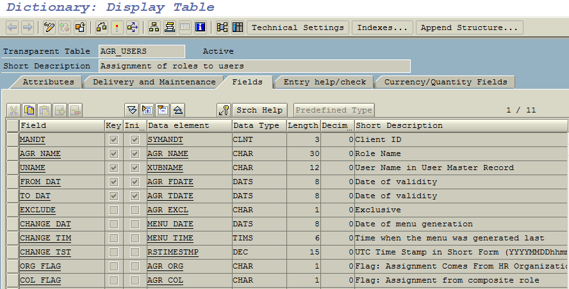Open the blue information documentation icon
Screen dimensions: 569x289
pos(201,27)
